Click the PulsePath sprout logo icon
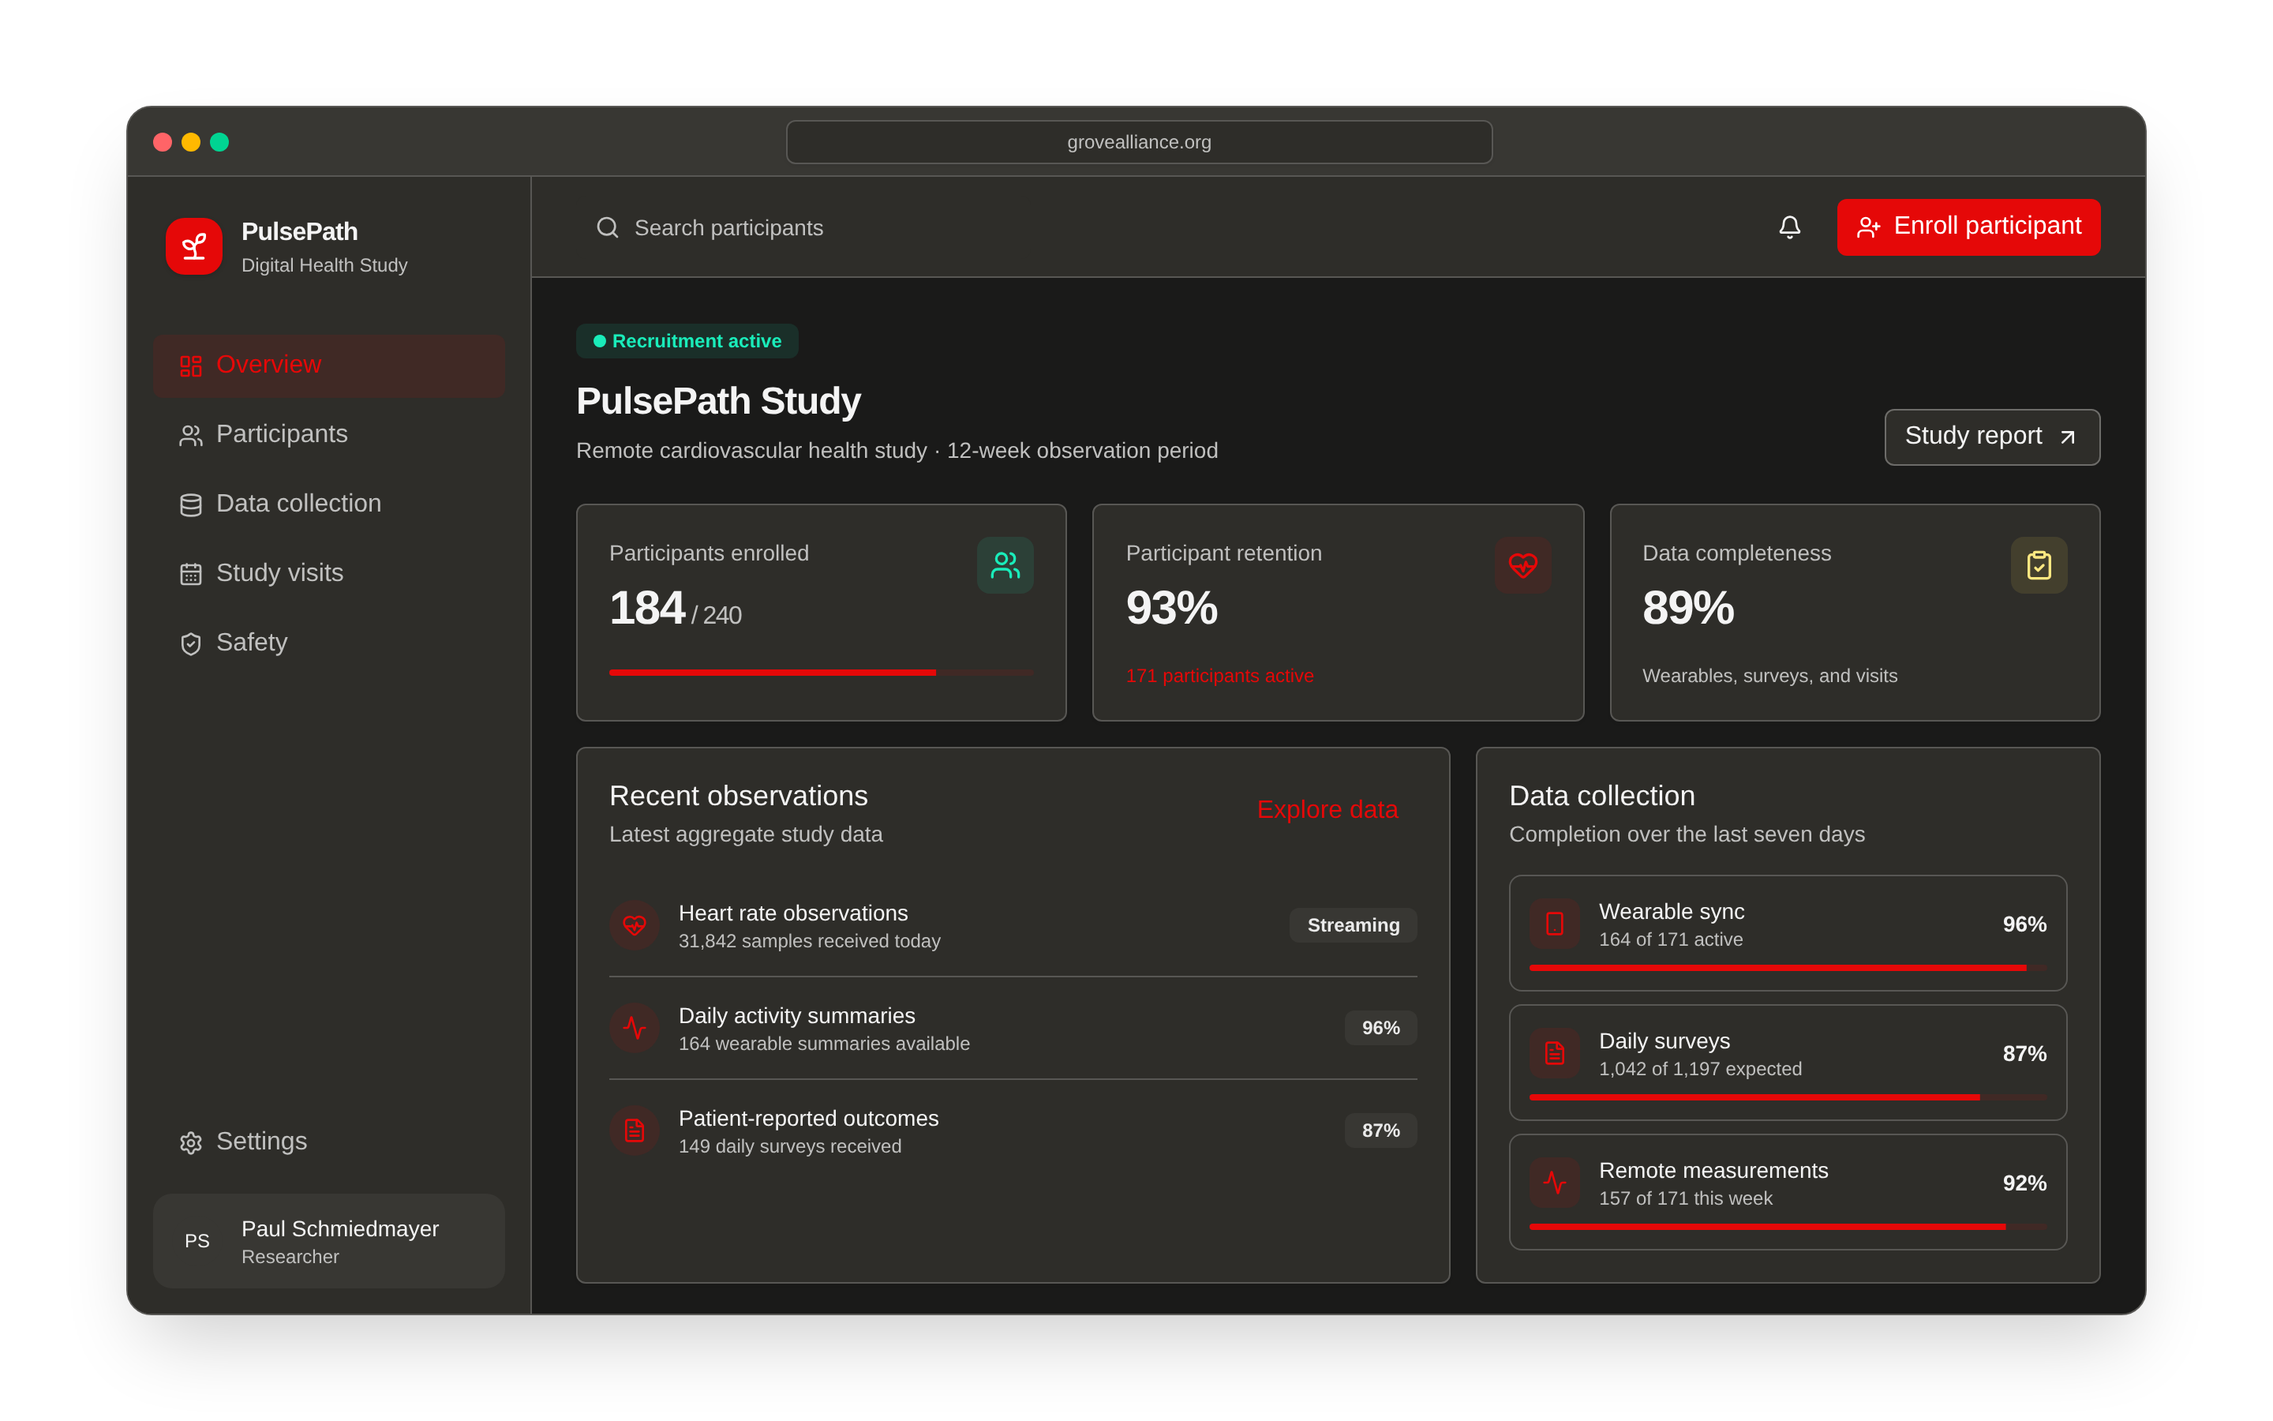 193,246
